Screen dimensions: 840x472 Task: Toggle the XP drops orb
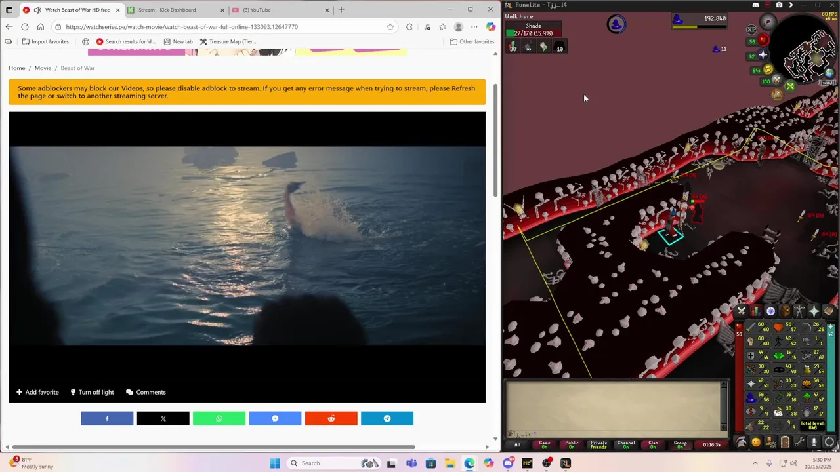tap(751, 29)
